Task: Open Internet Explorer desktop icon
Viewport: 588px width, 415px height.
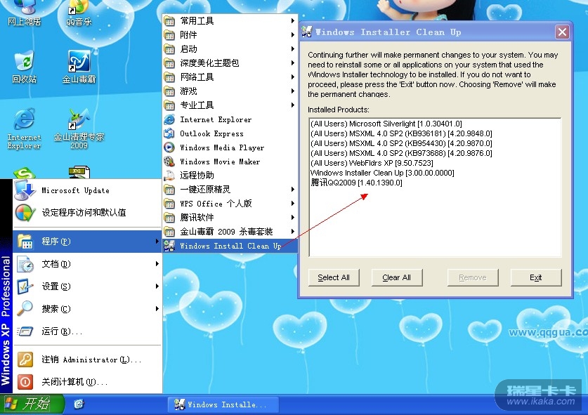Action: coord(24,129)
